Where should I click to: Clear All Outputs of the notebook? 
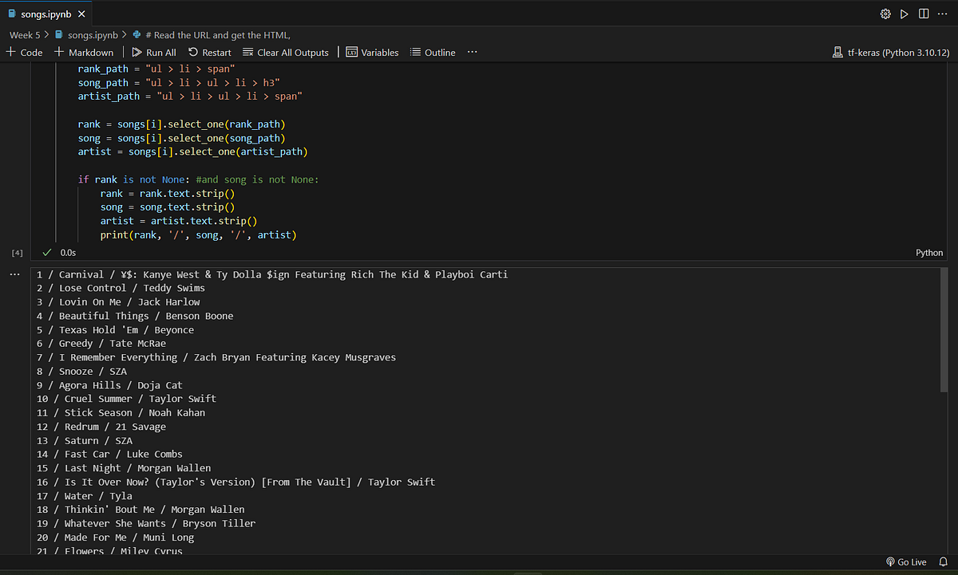285,52
